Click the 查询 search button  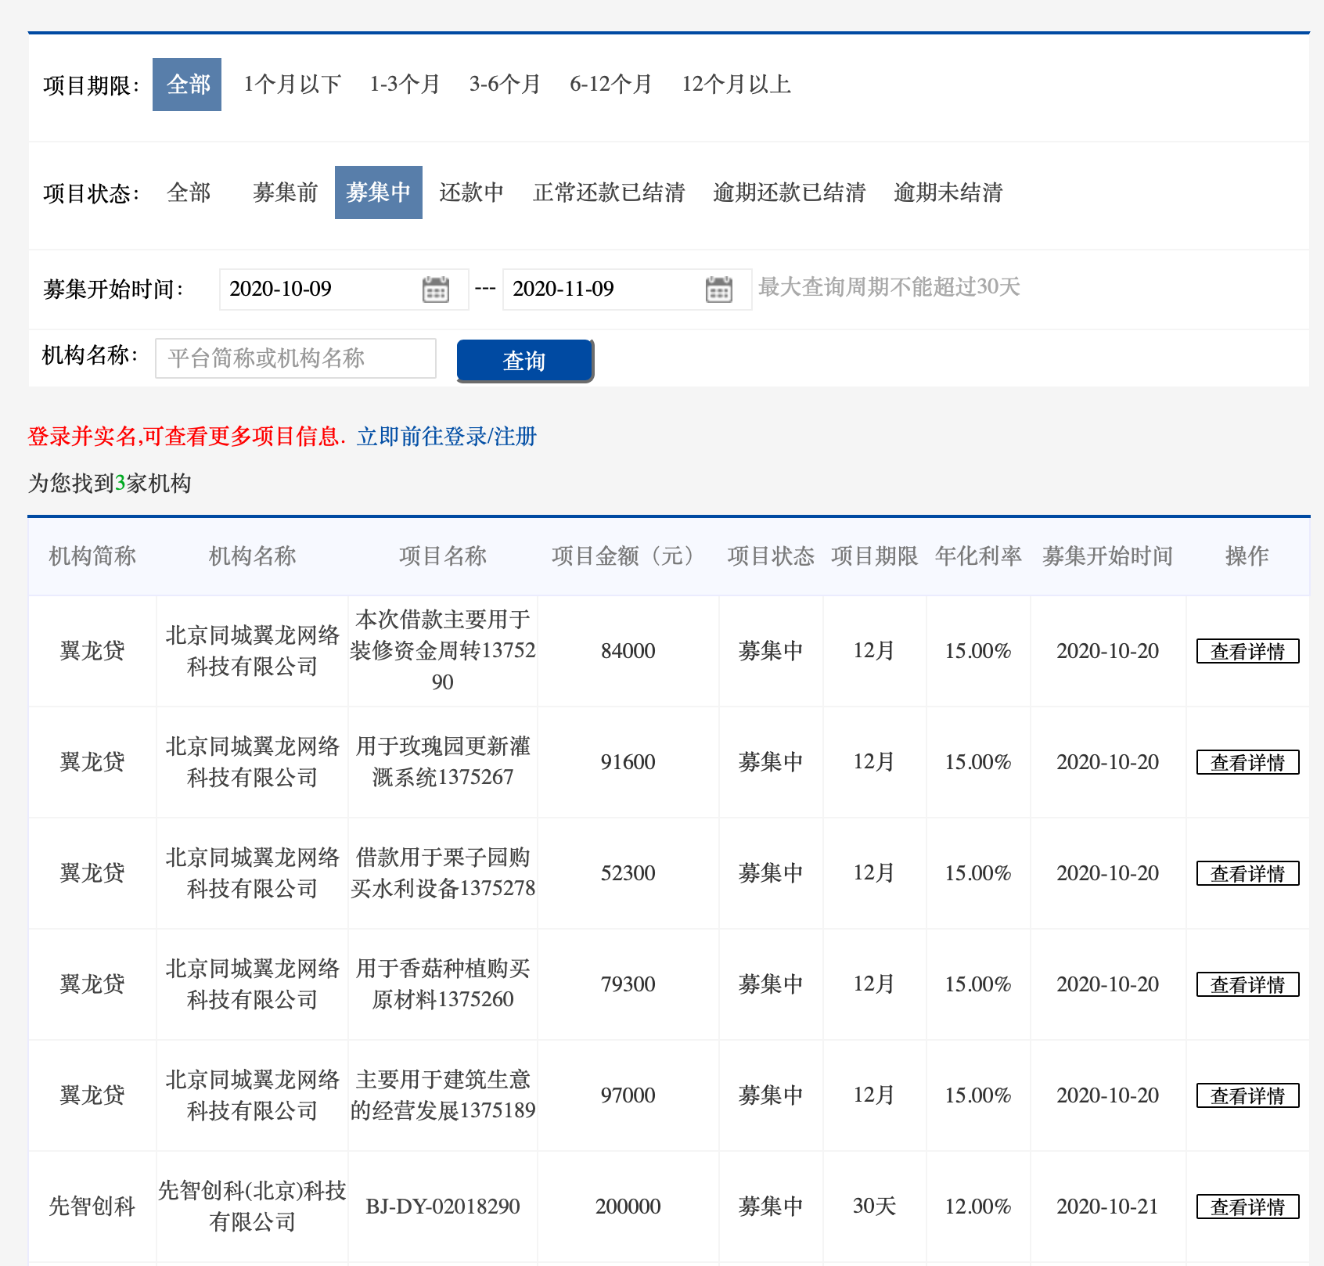523,360
